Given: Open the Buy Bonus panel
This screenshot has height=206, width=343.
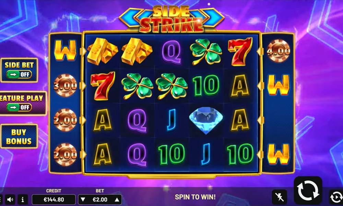Looking at the screenshot, I should 19,137.
